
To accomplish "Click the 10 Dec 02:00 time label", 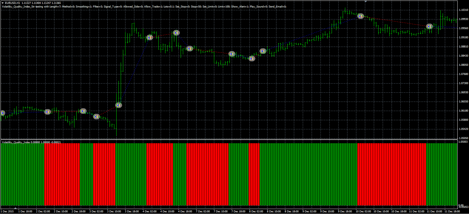I will coord(363,212).
